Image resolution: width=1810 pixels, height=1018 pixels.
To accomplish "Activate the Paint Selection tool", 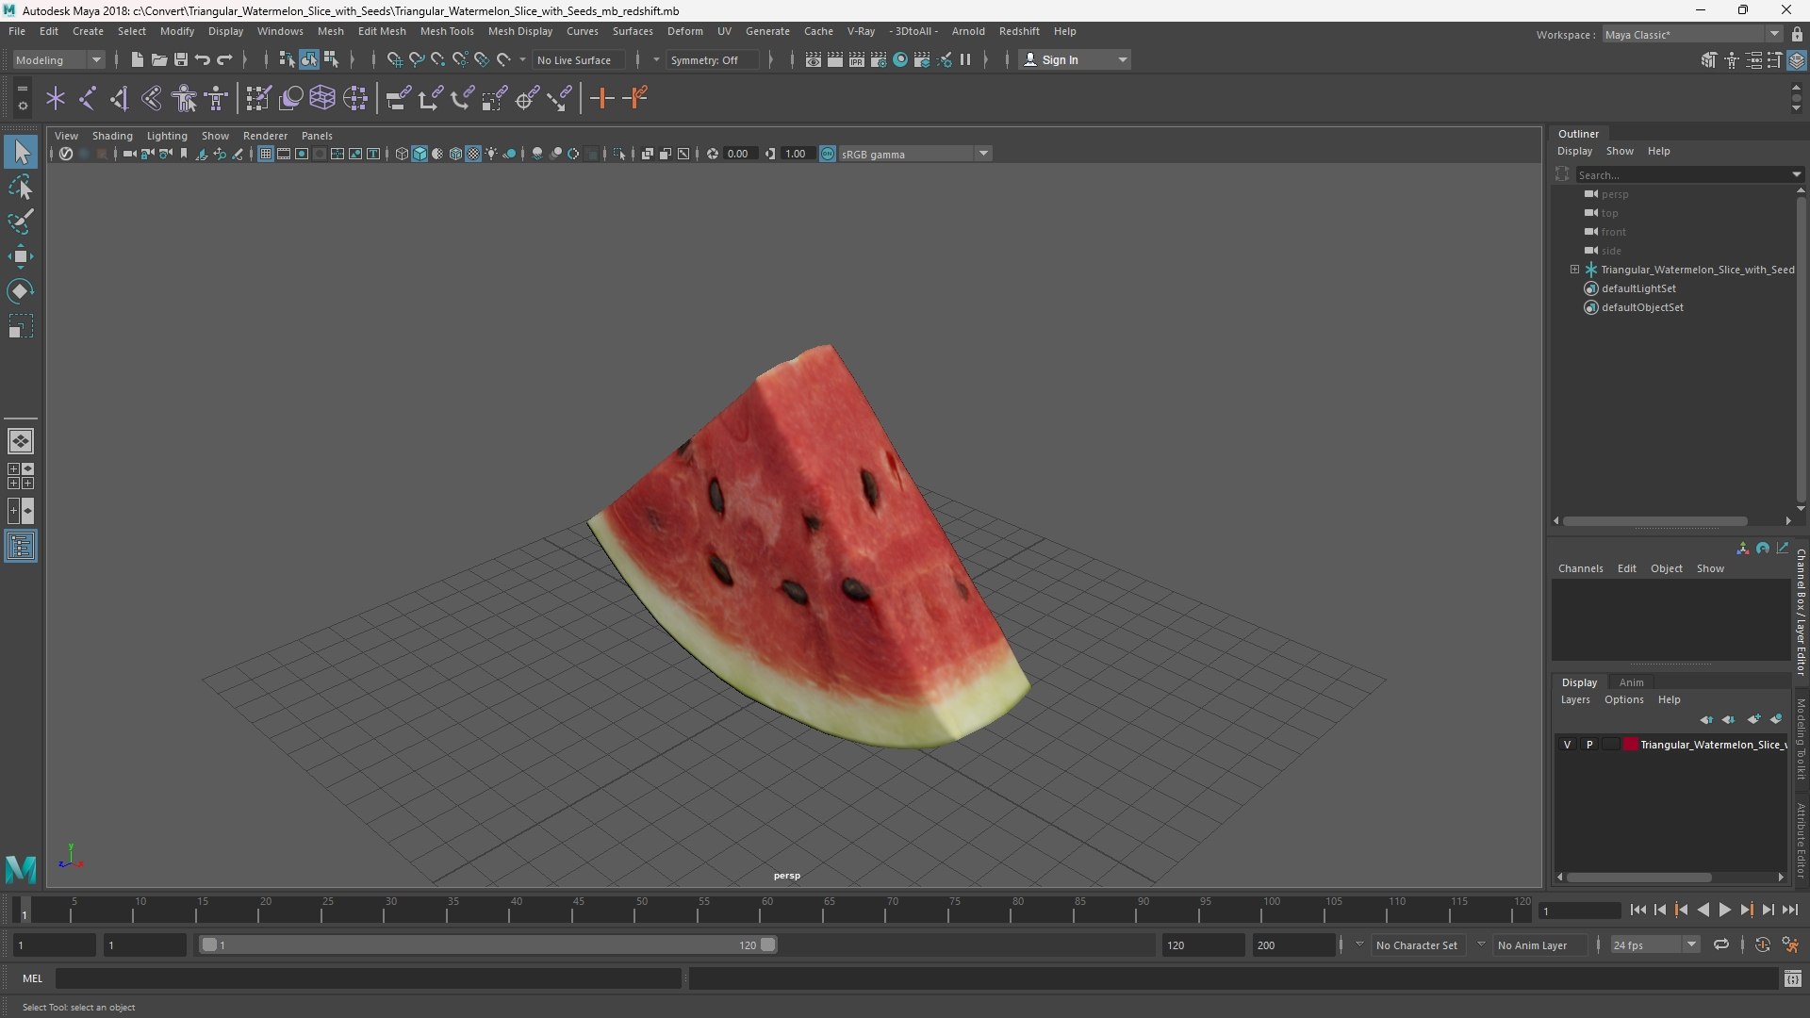I will [x=21, y=222].
